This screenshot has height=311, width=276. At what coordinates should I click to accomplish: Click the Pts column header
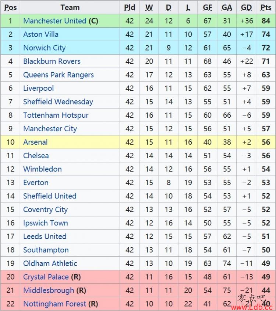[266, 7]
